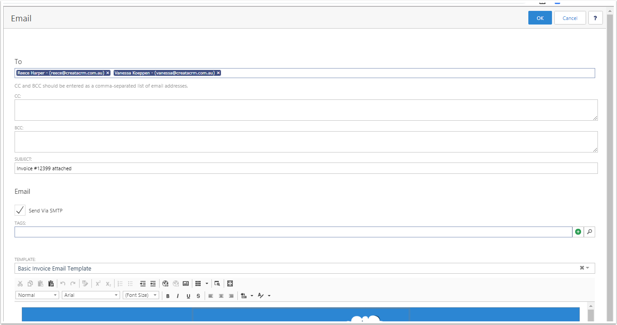Click the search tags magnifier icon

589,231
